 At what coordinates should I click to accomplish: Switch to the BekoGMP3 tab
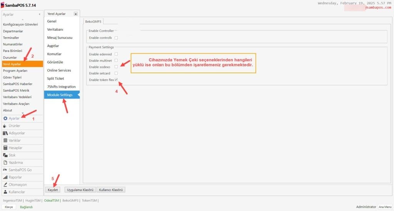pos(93,21)
